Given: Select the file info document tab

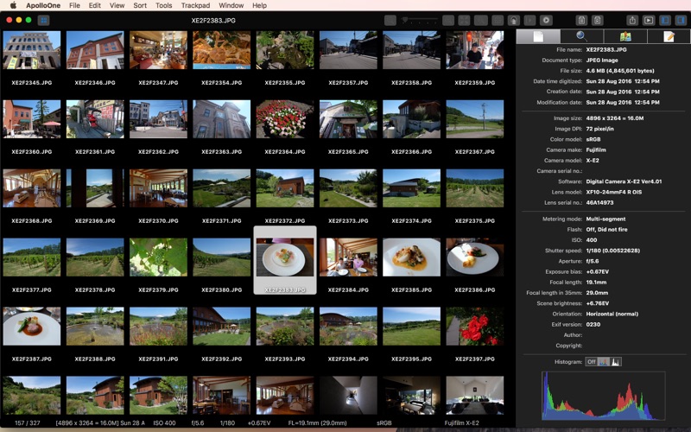Looking at the screenshot, I should pos(538,36).
